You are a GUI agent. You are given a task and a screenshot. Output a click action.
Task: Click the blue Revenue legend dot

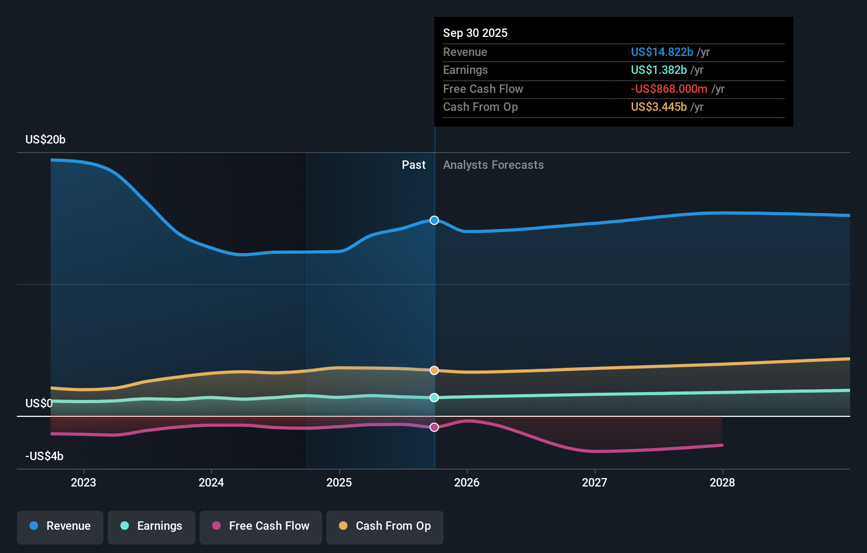pos(33,526)
